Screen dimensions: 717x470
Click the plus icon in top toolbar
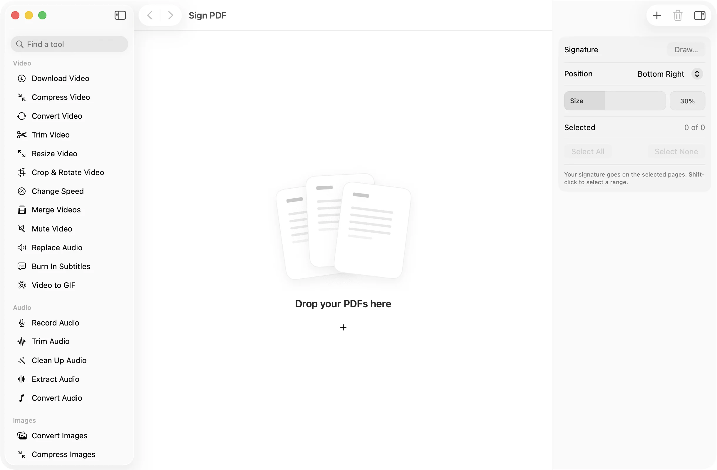click(656, 15)
